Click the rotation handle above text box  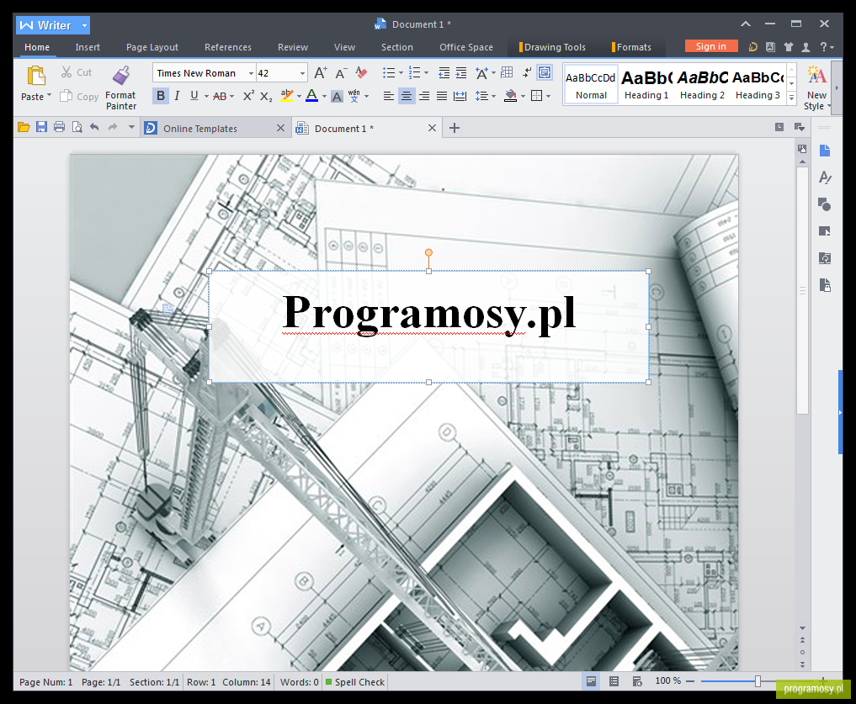click(428, 252)
